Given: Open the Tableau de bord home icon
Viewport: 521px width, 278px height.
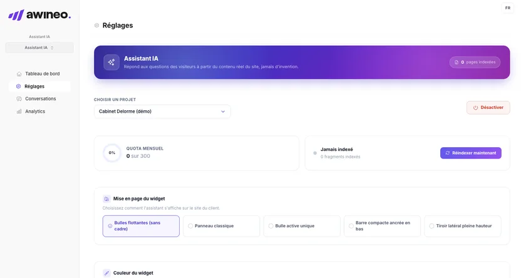Looking at the screenshot, I should 19,74.
